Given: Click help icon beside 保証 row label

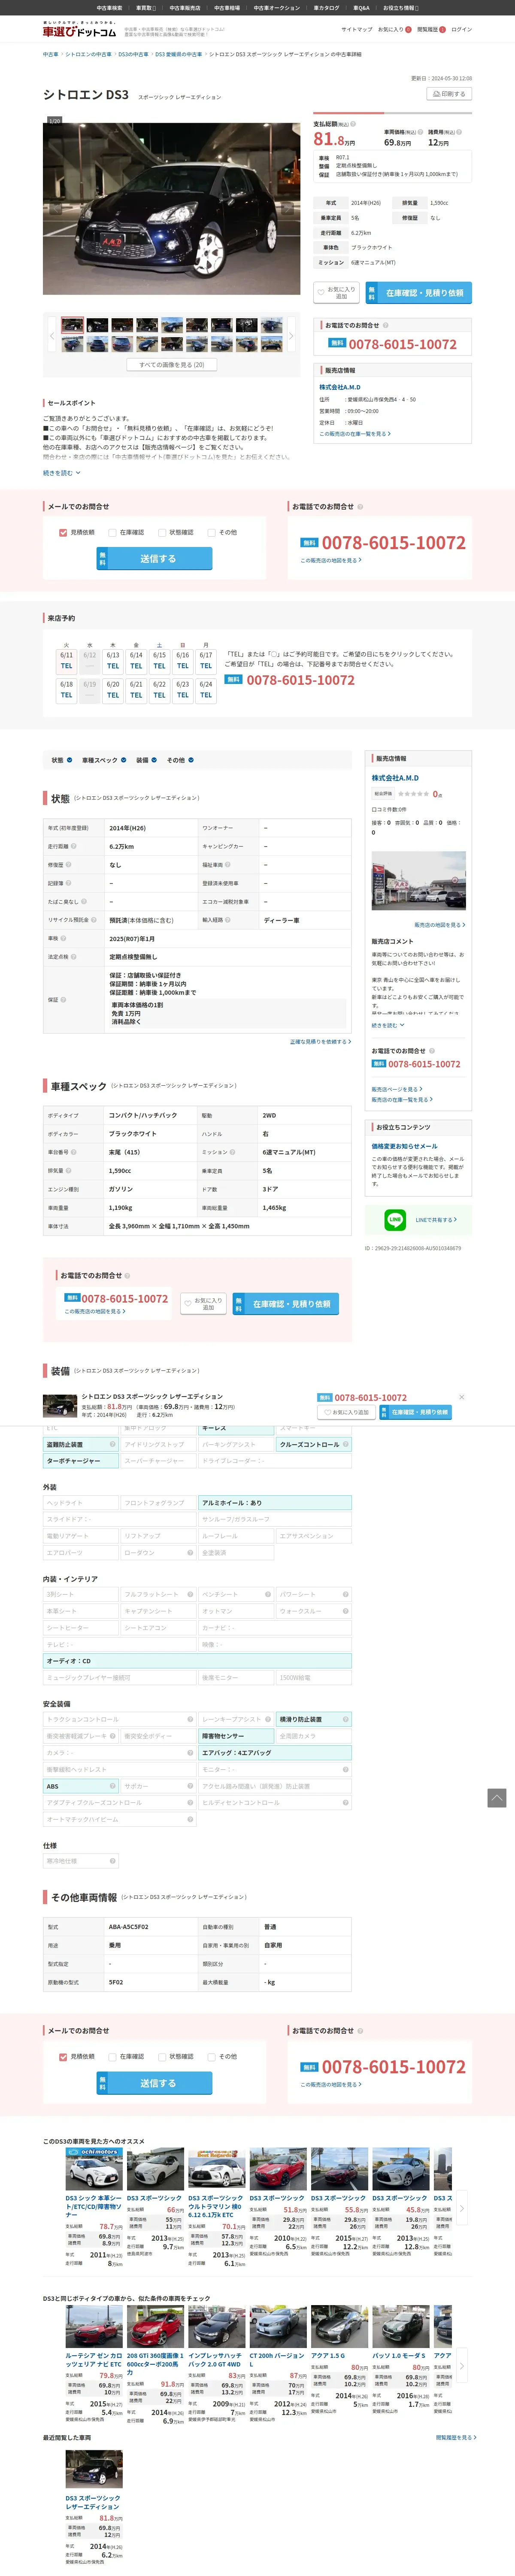Looking at the screenshot, I should (63, 999).
